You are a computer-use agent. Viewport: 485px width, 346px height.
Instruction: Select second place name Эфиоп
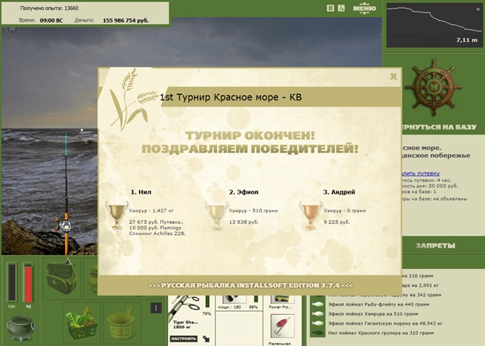[x=244, y=192]
